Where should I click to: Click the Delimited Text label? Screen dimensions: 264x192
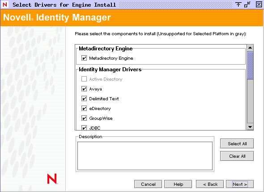tap(104, 99)
